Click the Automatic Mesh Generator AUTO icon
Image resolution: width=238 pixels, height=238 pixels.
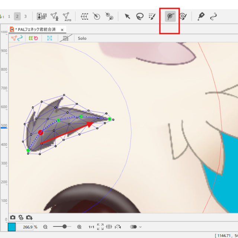[x=67, y=16]
